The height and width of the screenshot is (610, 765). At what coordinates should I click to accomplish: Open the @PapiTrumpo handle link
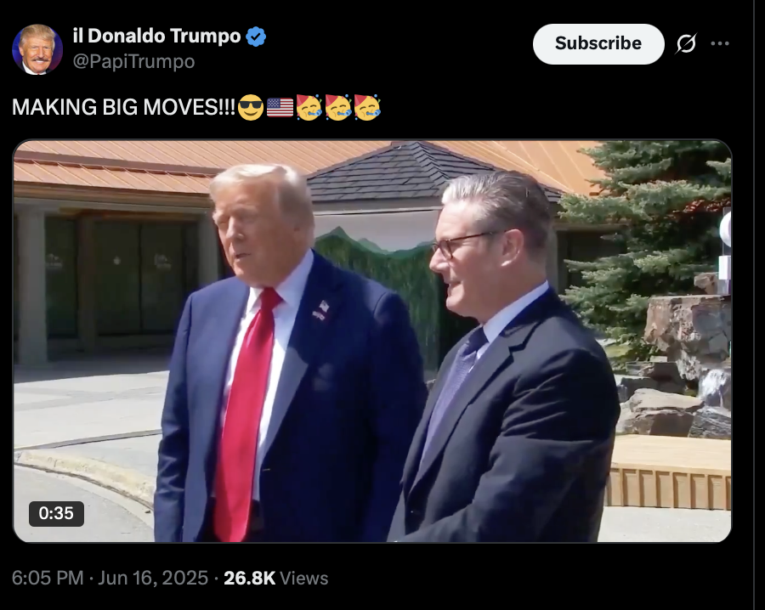[x=133, y=61]
